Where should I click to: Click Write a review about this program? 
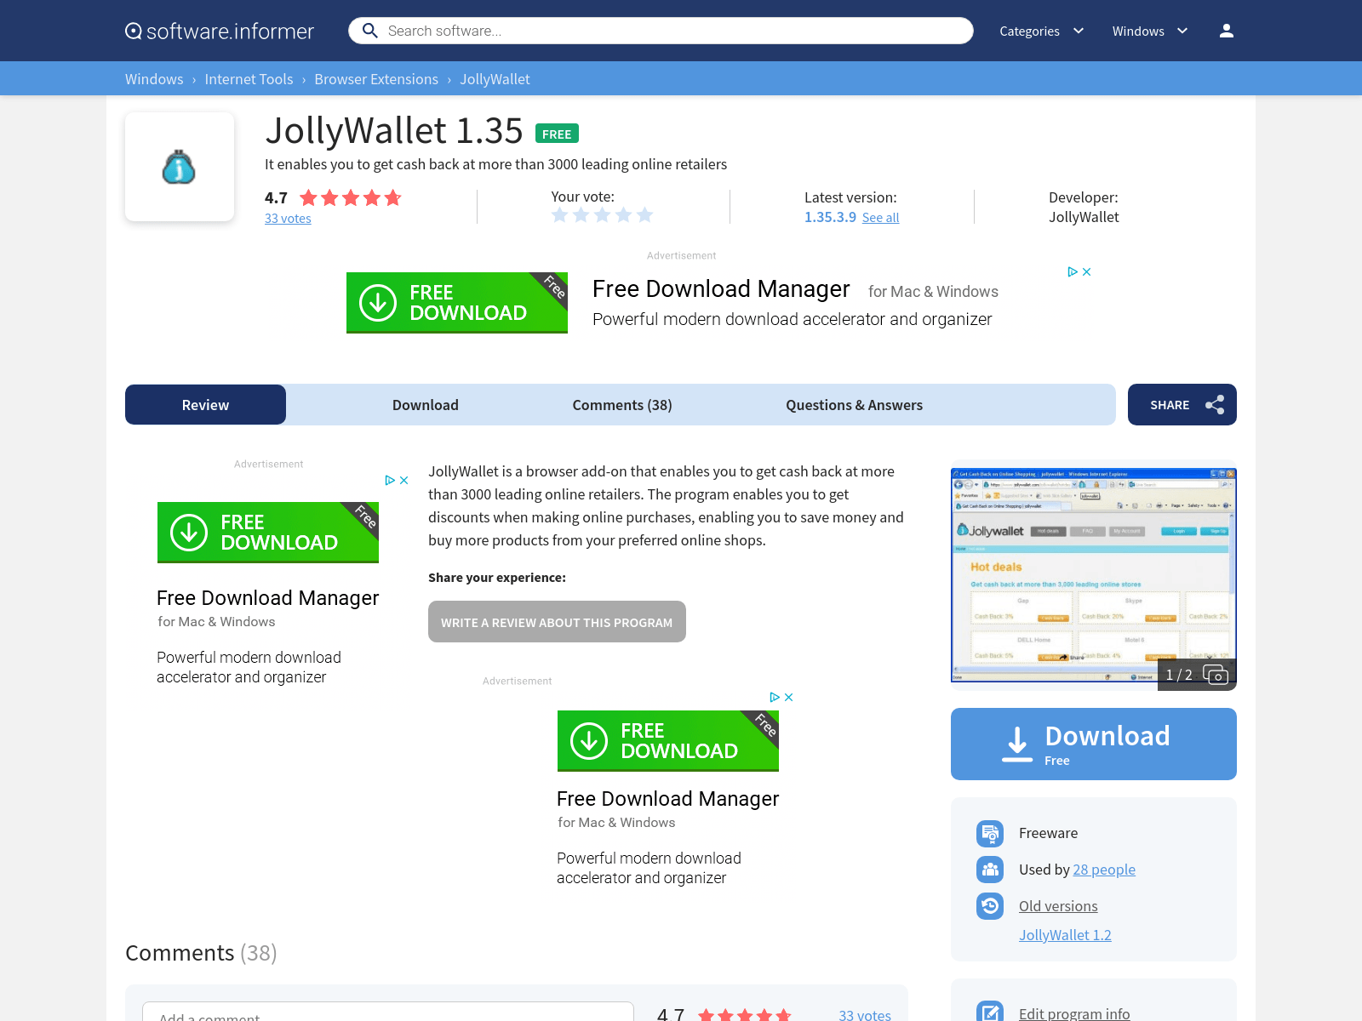[x=557, y=622]
